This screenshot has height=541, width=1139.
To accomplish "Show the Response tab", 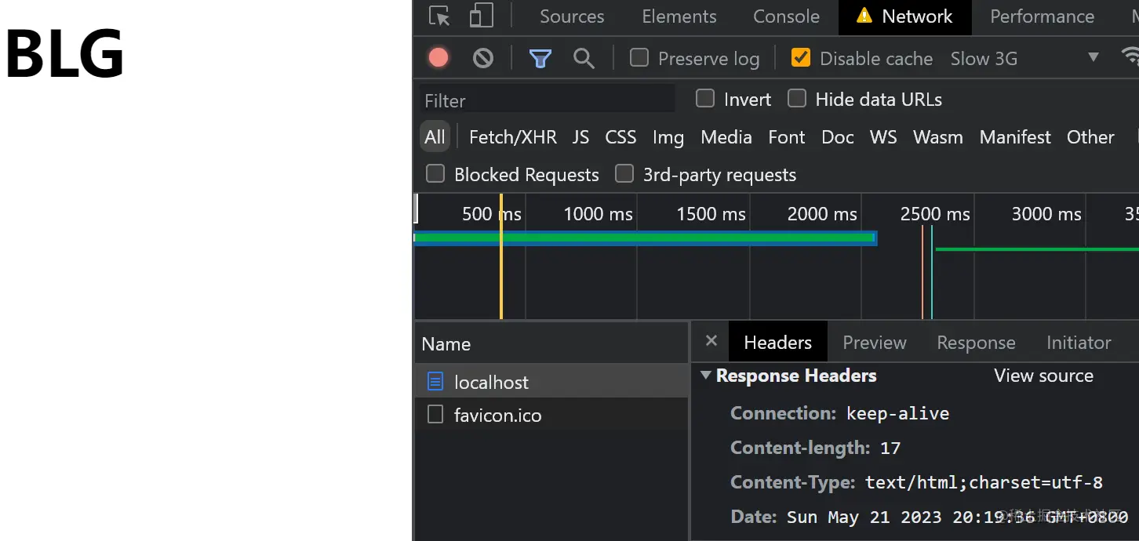I will (976, 343).
